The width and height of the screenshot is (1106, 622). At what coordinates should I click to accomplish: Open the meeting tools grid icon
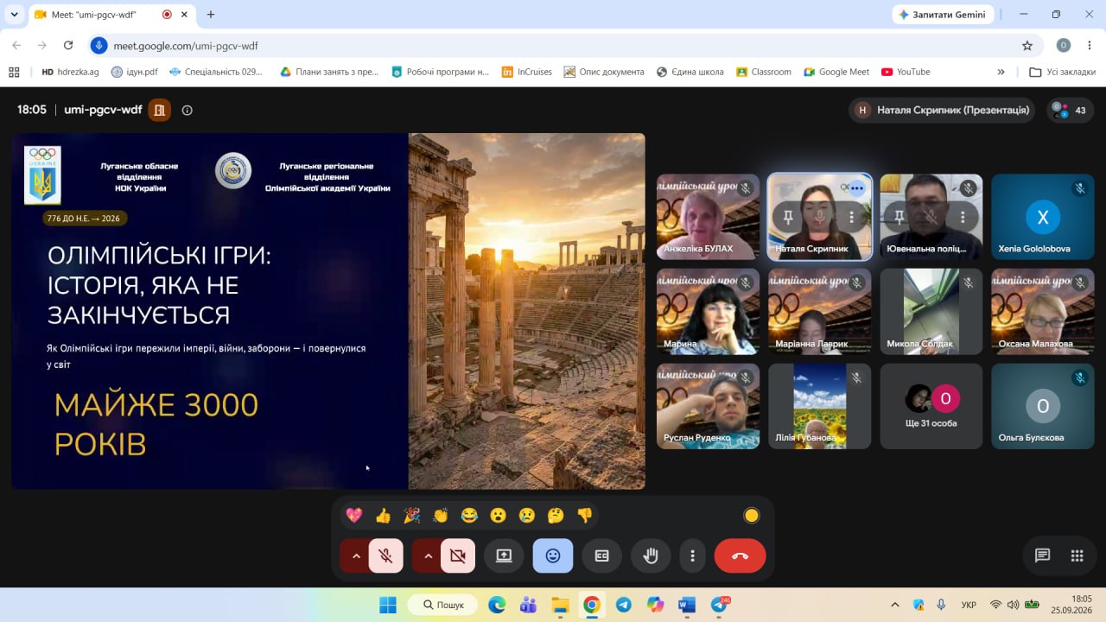tap(1077, 555)
